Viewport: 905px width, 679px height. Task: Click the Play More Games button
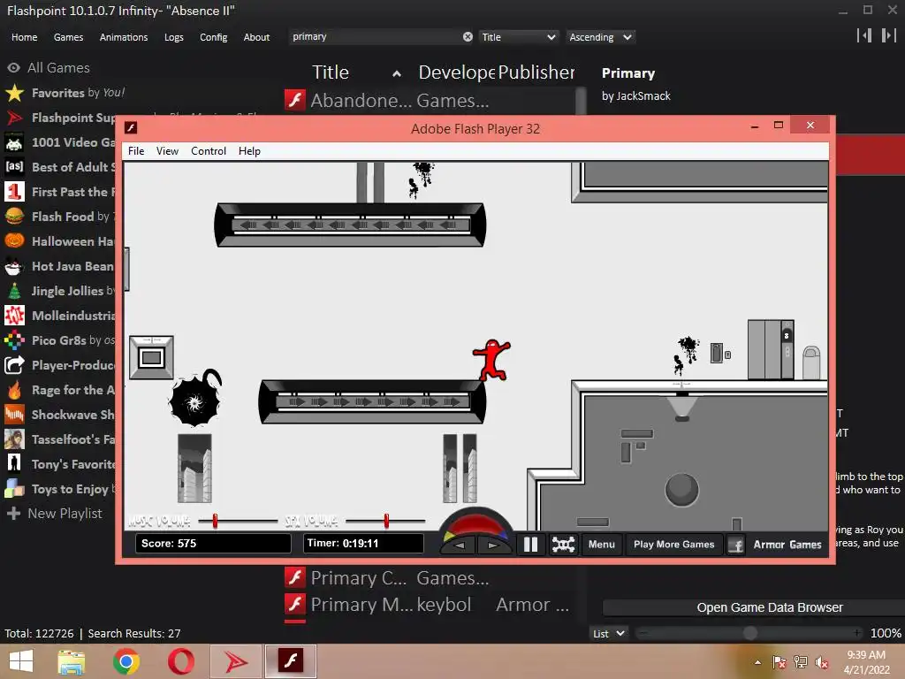click(x=673, y=545)
